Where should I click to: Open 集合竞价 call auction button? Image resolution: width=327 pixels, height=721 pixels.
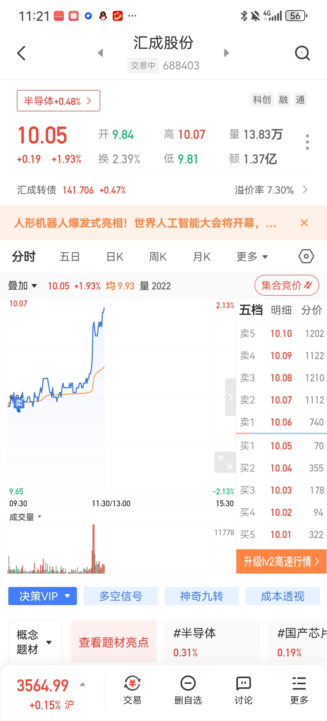point(287,285)
